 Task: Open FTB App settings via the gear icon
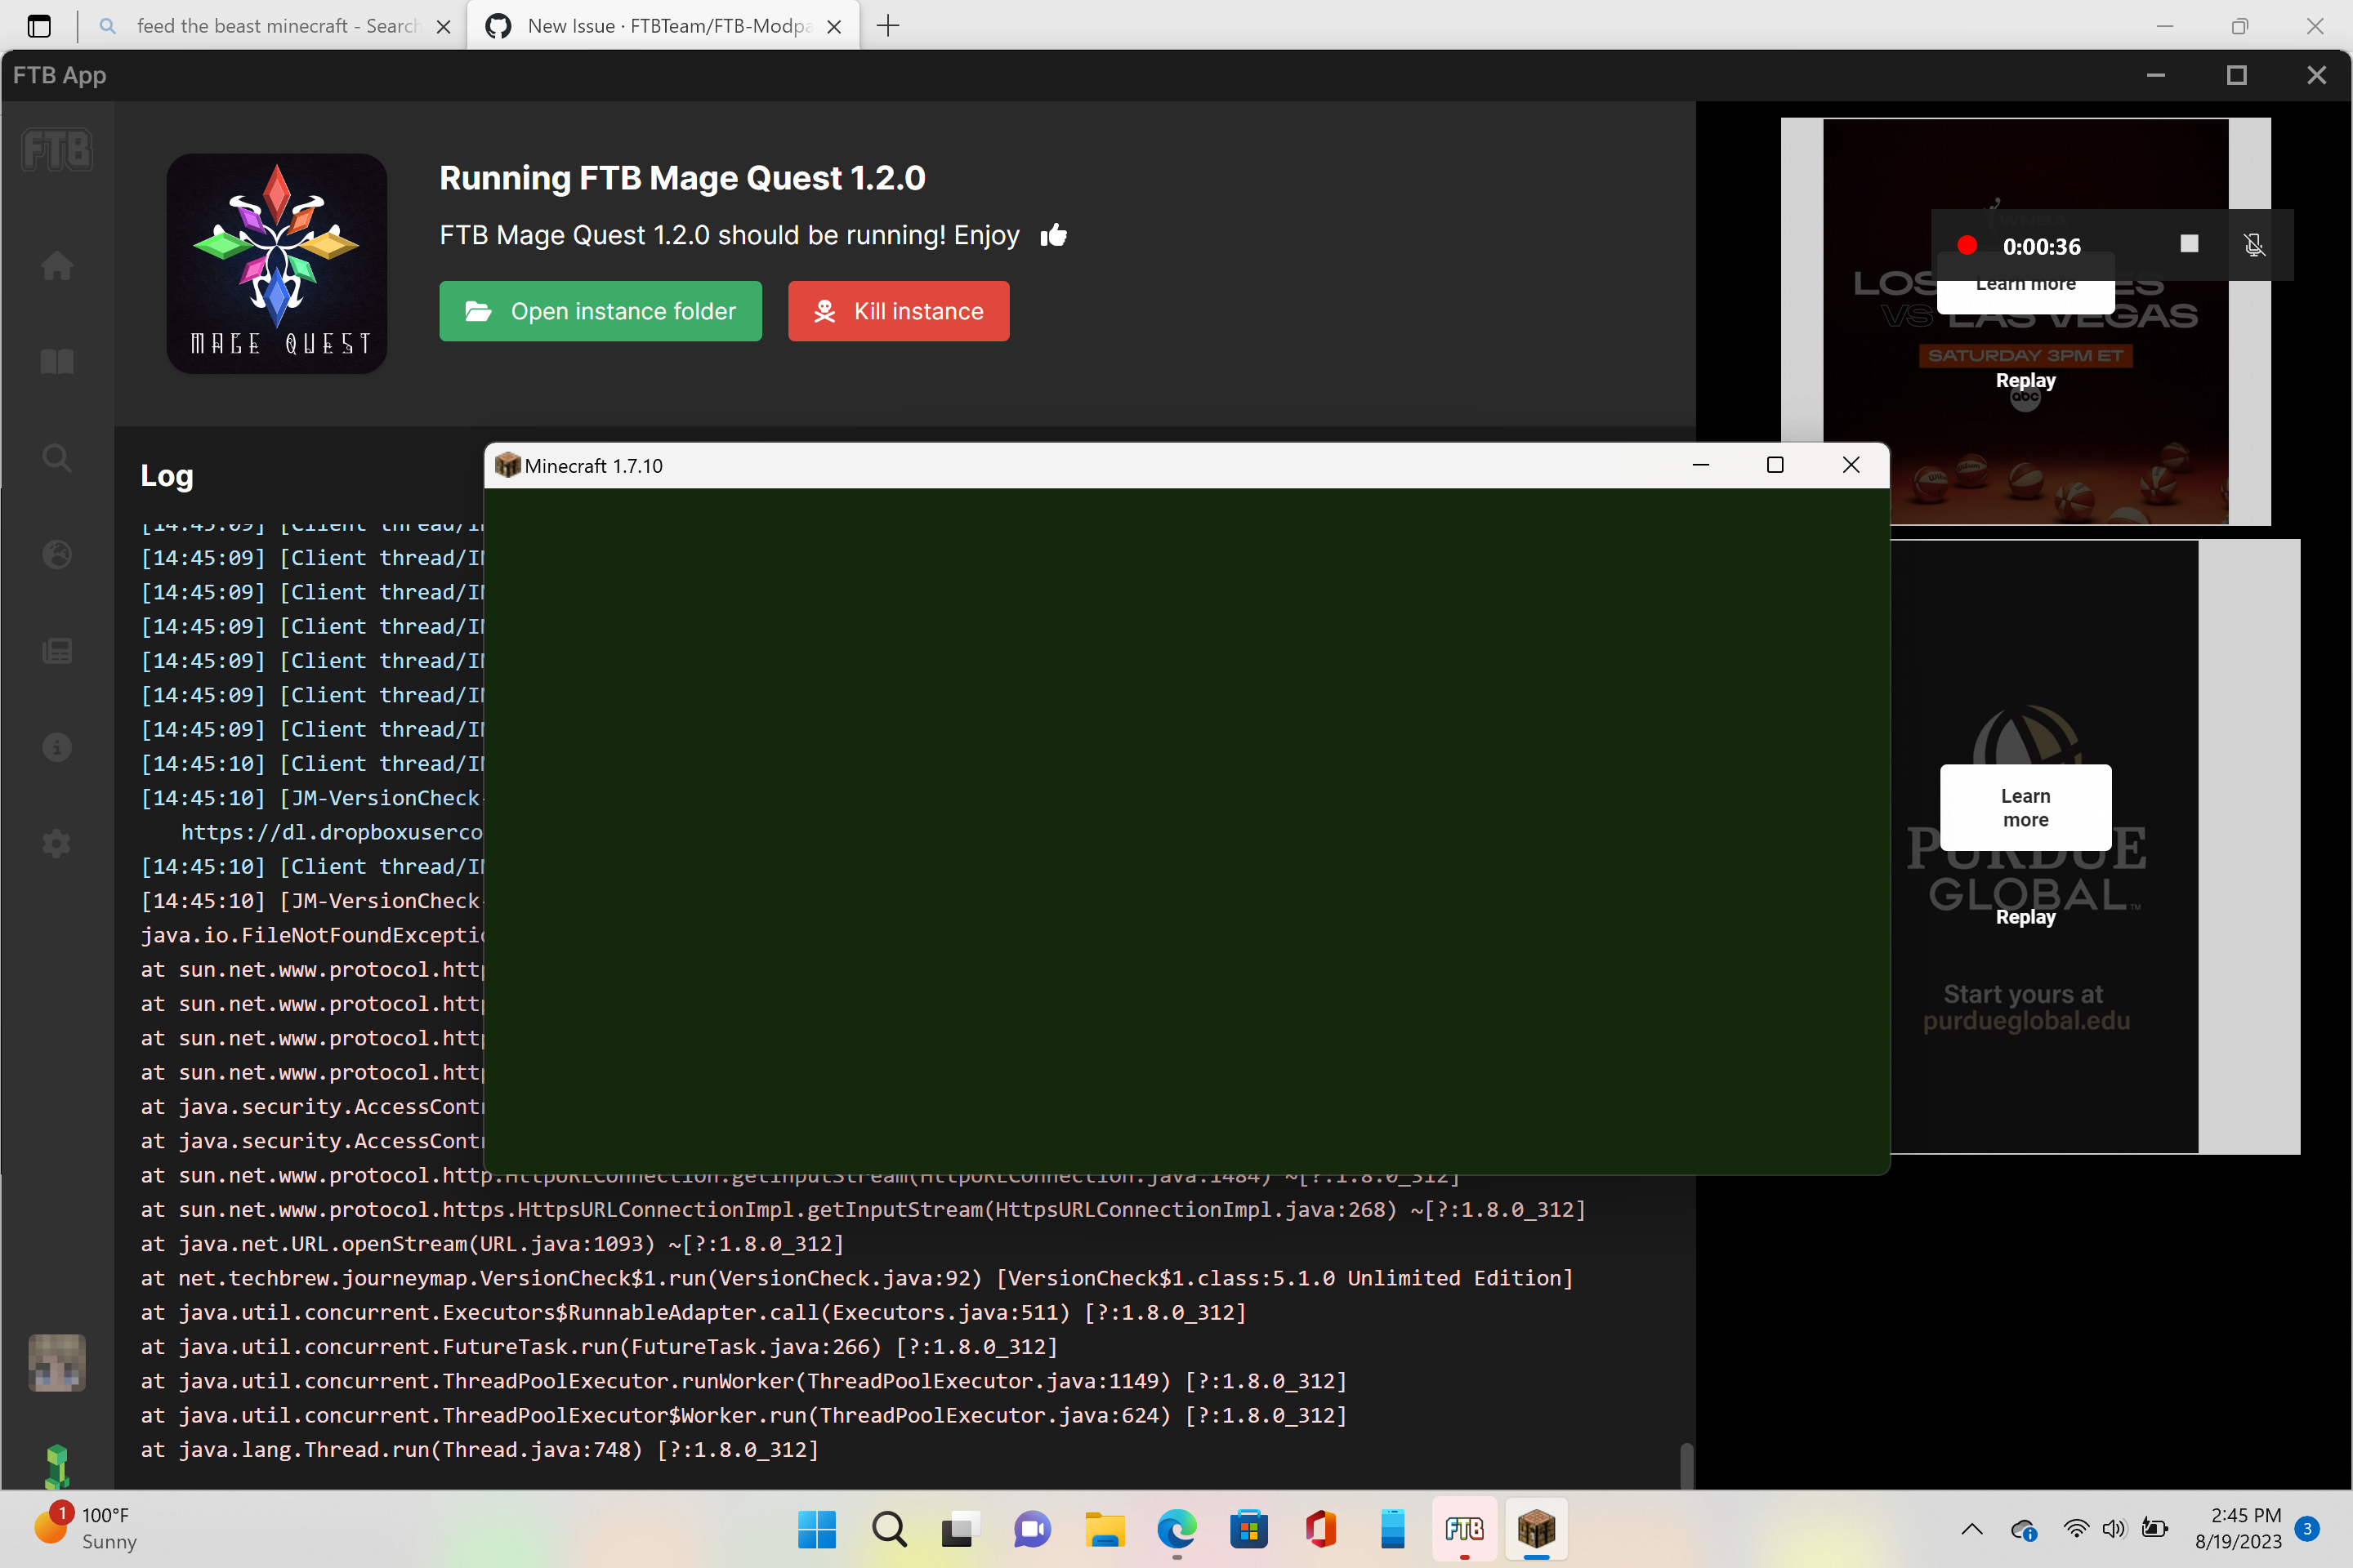point(57,843)
